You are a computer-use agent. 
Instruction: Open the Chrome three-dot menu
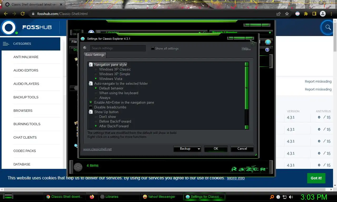(x=331, y=14)
